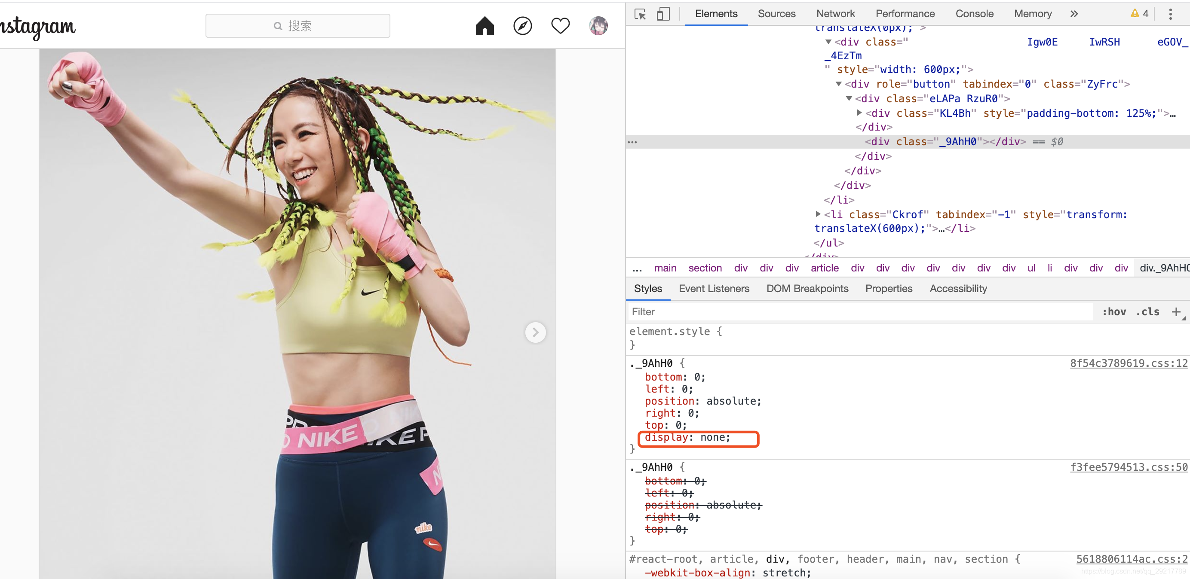Open DevTools three-dot options menu
1190x579 pixels.
pos(1170,14)
